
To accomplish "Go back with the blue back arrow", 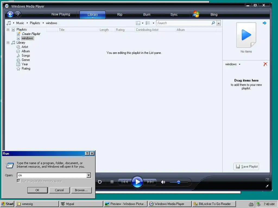I will click(x=10, y=14).
